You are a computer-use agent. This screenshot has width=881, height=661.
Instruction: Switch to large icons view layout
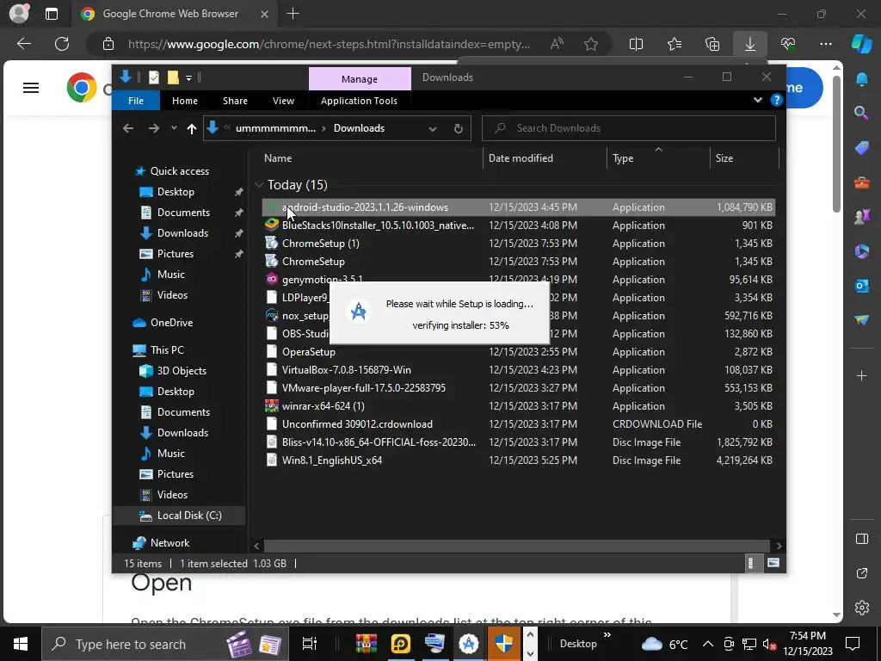pos(773,563)
